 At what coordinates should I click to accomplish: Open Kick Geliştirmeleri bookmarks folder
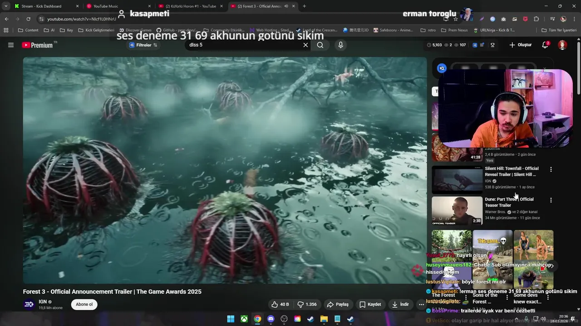[96, 30]
